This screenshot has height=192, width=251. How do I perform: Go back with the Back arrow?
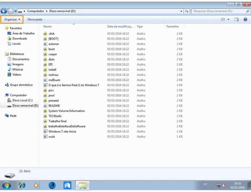4,11
